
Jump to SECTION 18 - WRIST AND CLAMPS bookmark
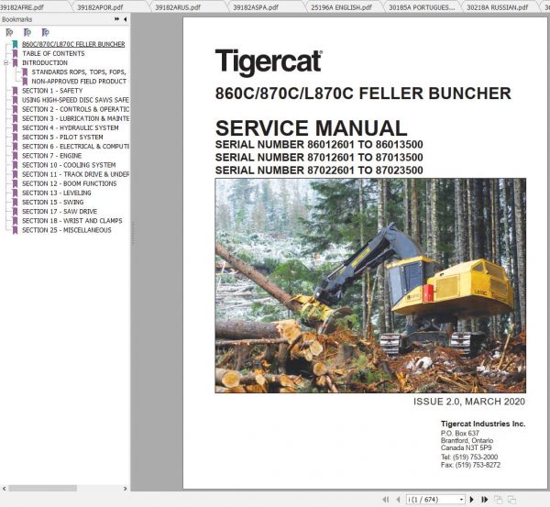click(x=71, y=221)
